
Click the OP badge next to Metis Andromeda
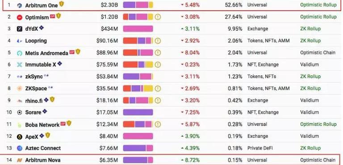click(72, 52)
